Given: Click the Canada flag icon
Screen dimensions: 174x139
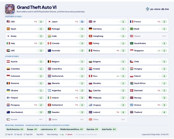Looking at the screenshot, I should coord(49,43).
